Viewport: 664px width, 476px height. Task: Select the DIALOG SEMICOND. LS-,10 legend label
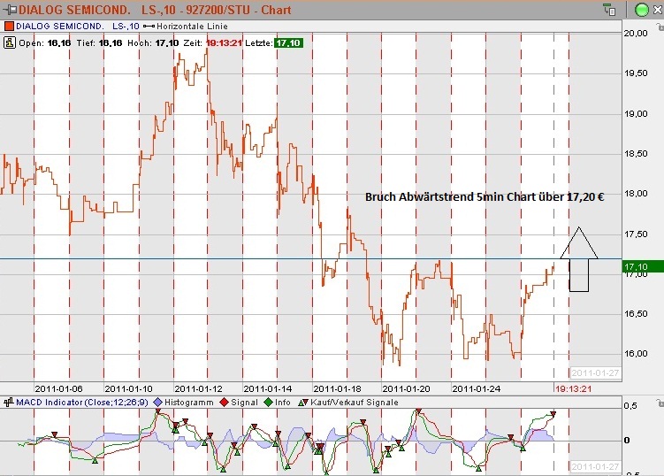click(x=78, y=27)
